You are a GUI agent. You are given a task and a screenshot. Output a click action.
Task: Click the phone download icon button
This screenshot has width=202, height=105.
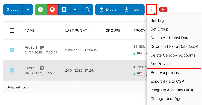click(x=64, y=10)
